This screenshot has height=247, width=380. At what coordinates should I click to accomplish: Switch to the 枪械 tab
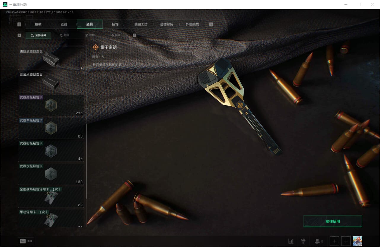click(x=38, y=24)
